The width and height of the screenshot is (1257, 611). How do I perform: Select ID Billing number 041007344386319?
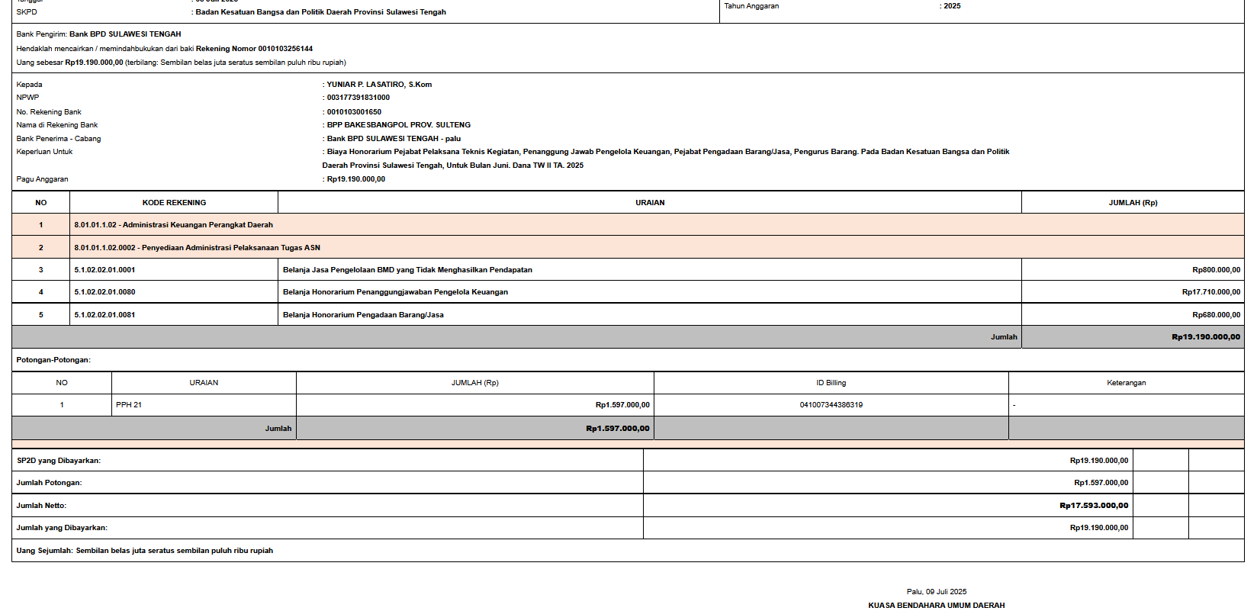coord(831,405)
